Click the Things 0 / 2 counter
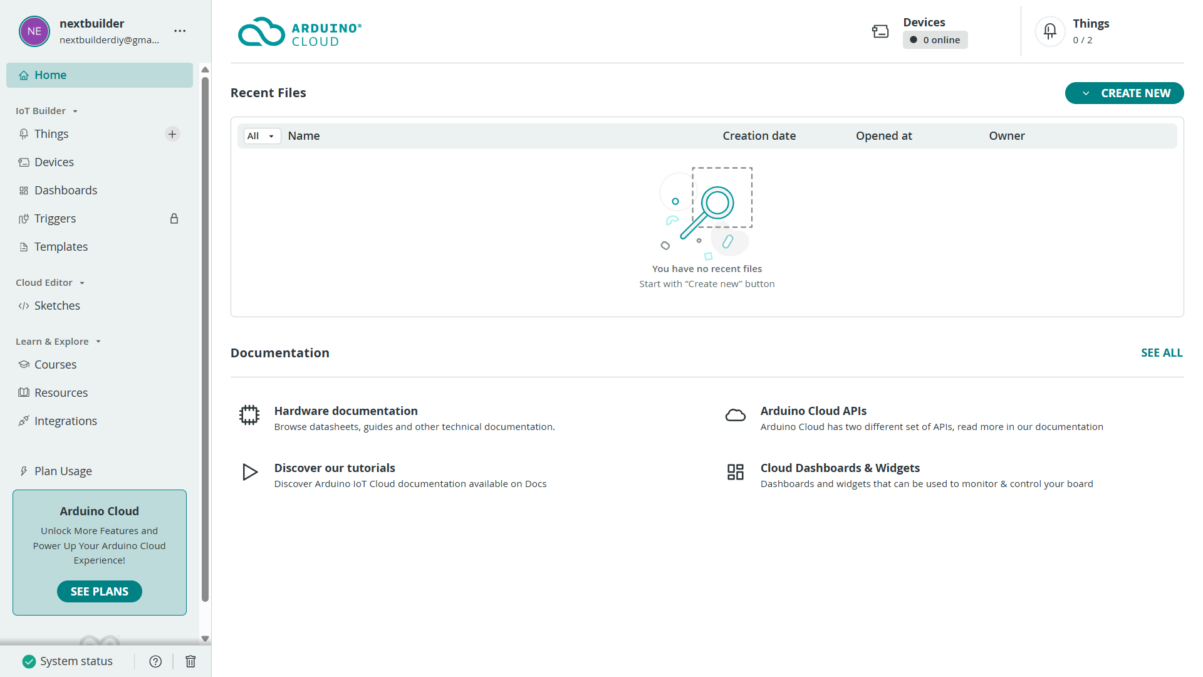 pyautogui.click(x=1082, y=40)
